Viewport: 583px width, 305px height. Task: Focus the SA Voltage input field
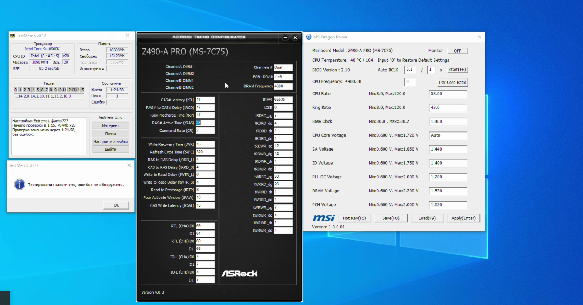point(448,150)
